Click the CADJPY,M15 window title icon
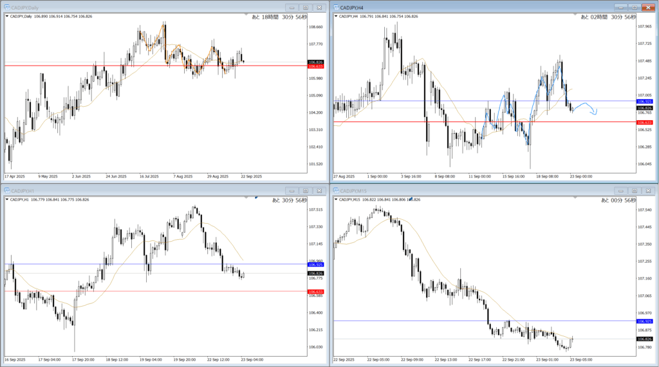 point(335,191)
